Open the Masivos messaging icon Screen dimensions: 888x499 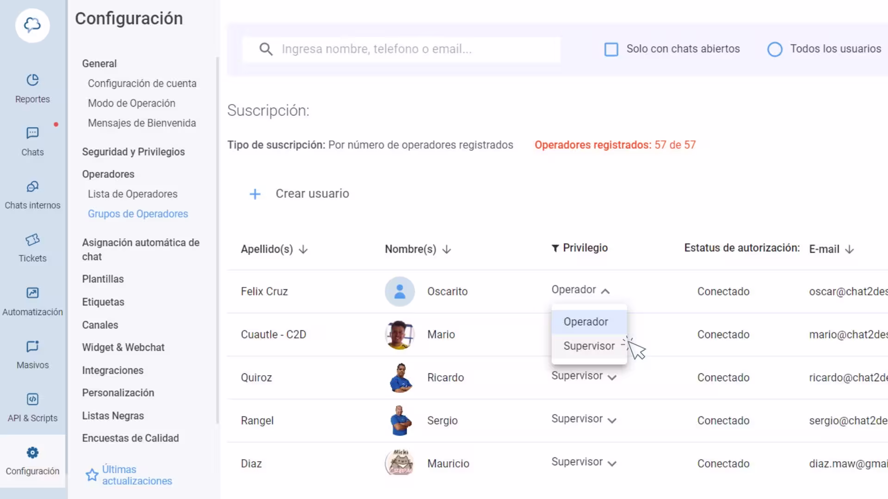click(32, 347)
